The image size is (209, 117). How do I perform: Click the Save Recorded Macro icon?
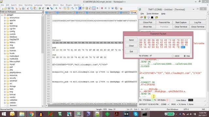[x=116, y=8]
